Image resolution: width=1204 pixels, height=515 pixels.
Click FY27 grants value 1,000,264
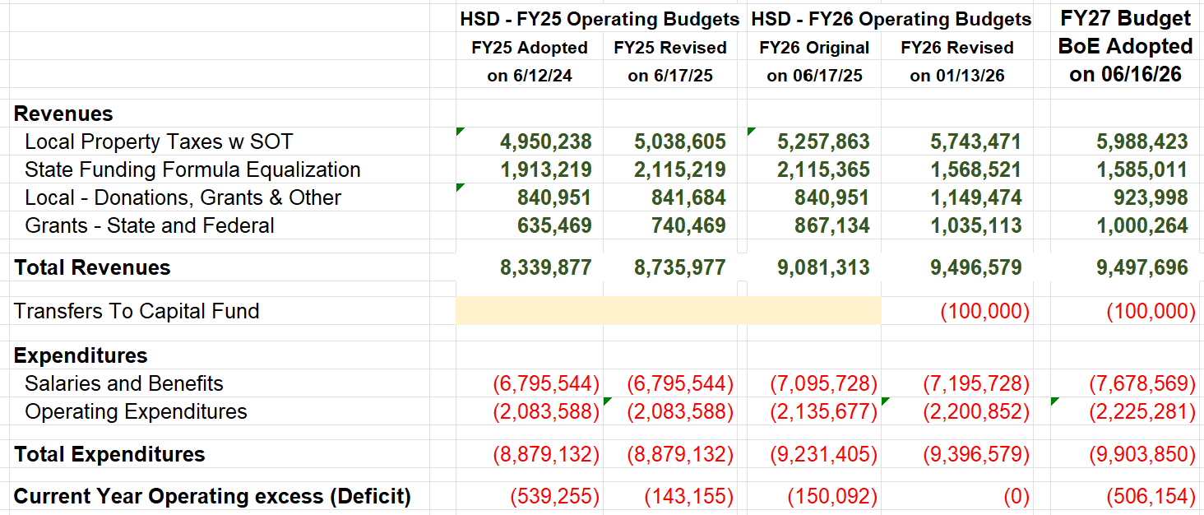pos(1142,225)
